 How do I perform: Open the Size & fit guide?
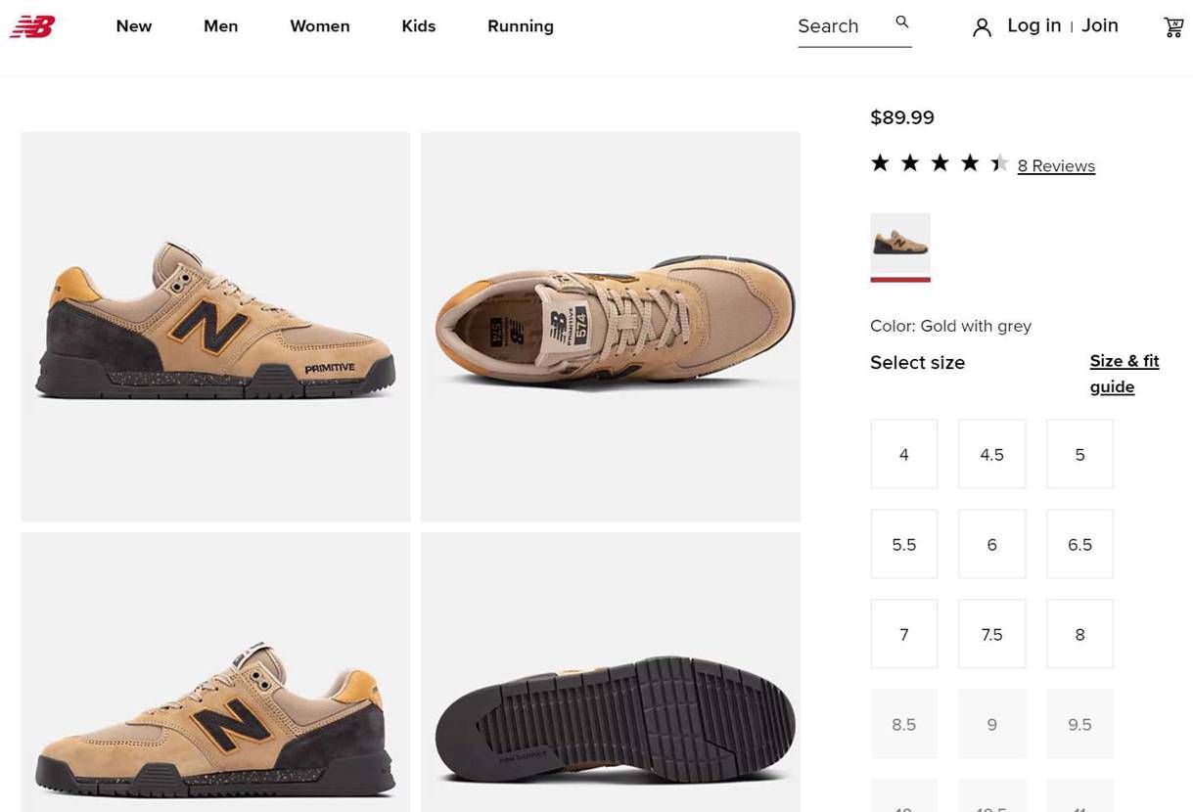(x=1124, y=374)
